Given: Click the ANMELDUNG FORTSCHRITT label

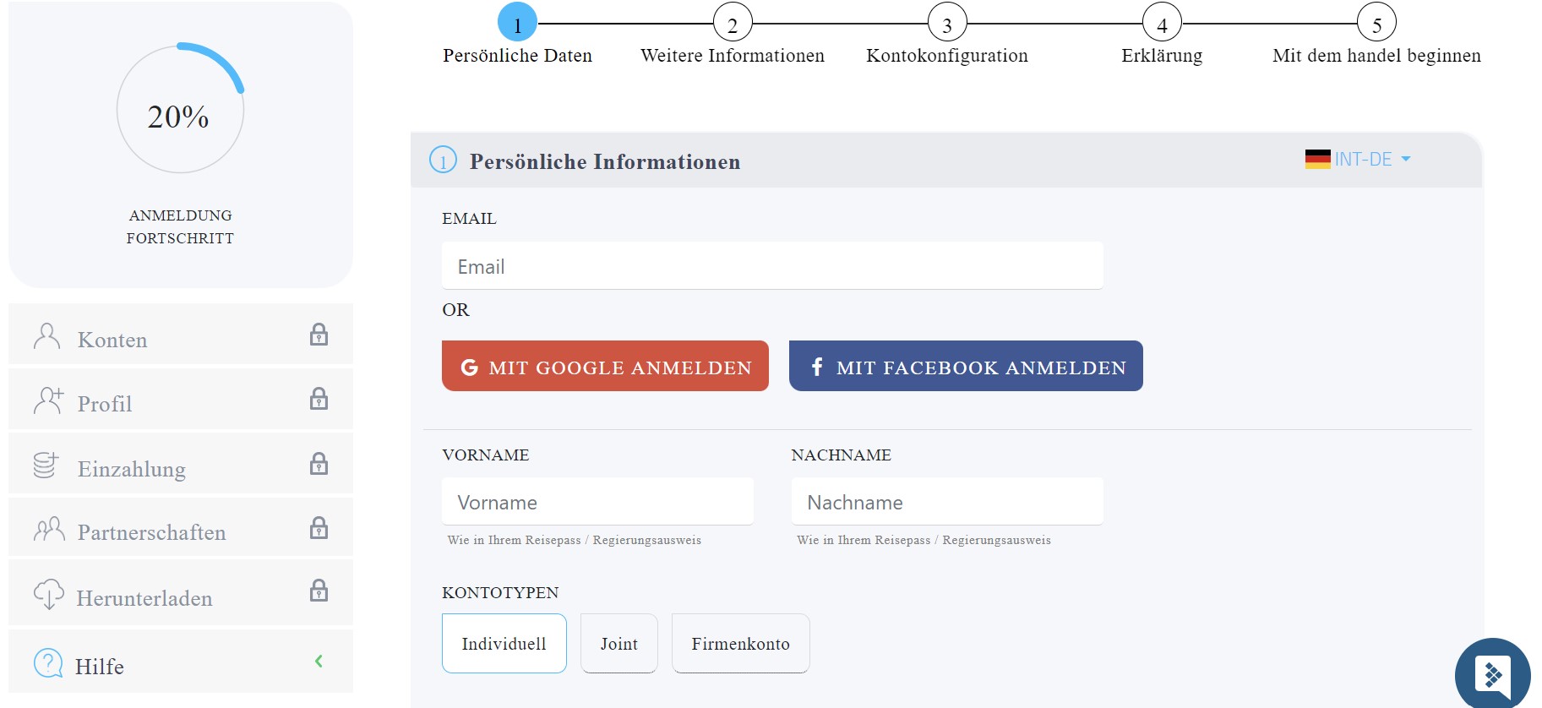Looking at the screenshot, I should tap(180, 226).
